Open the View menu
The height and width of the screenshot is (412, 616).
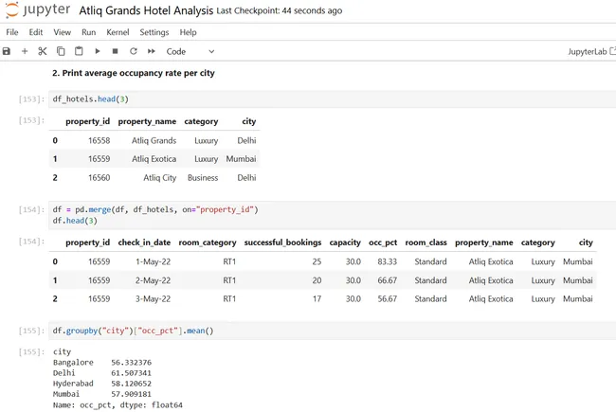(x=62, y=32)
